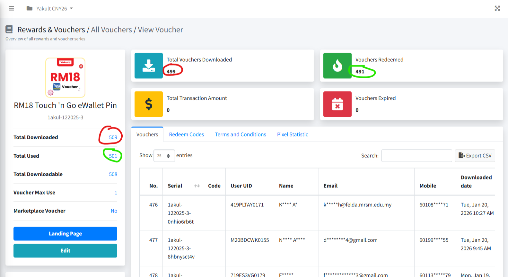Click the blue download icon tile
508x277 pixels.
149,65
